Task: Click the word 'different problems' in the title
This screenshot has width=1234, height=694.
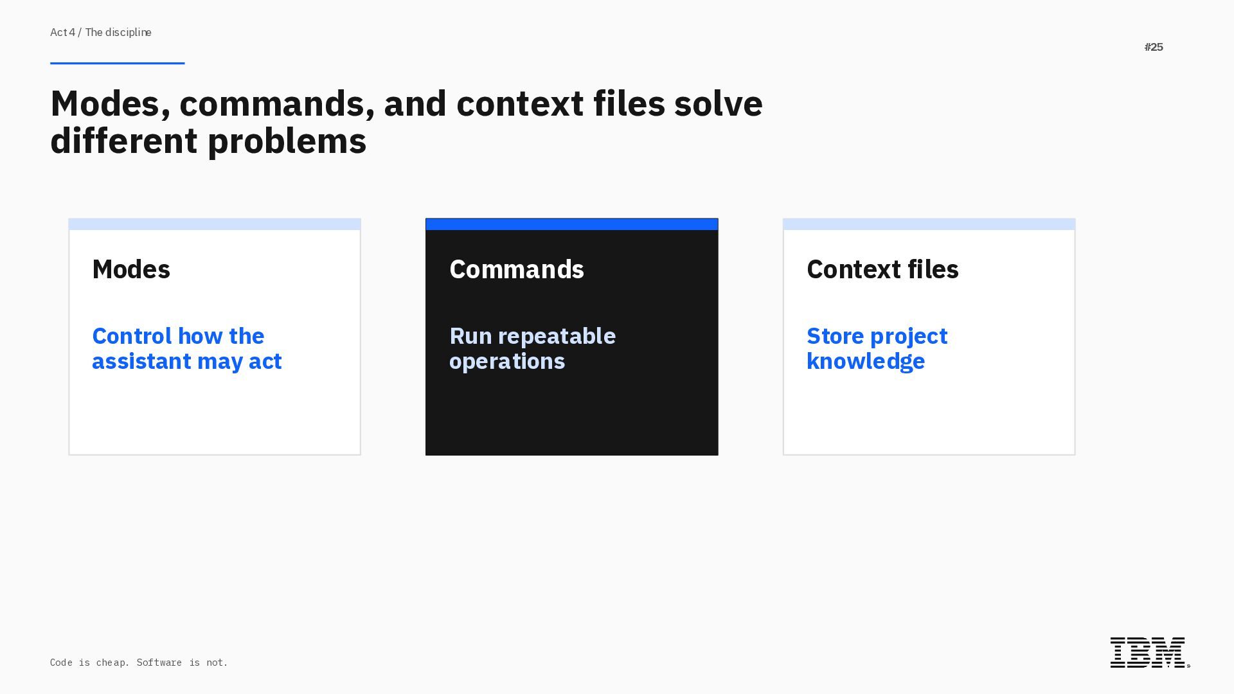Action: coord(208,141)
